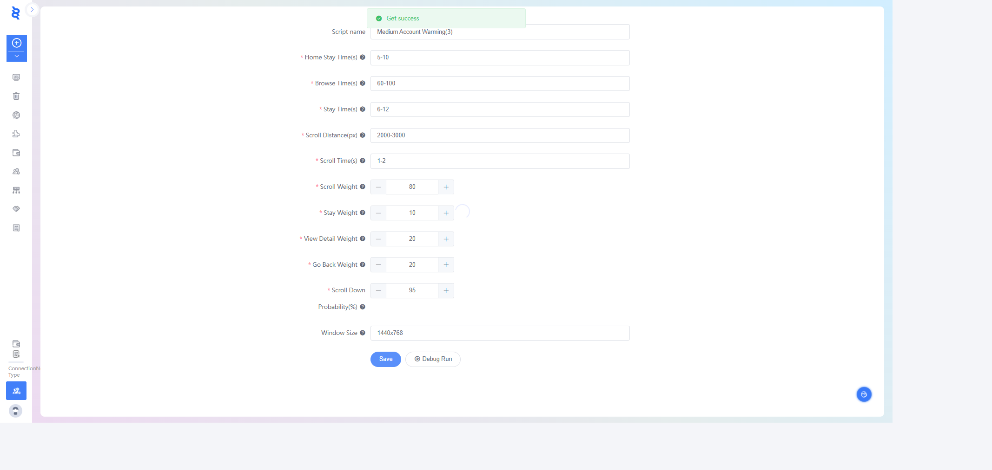The width and height of the screenshot is (992, 470).
Task: Open the trash bin in the sidebar
Action: click(16, 96)
